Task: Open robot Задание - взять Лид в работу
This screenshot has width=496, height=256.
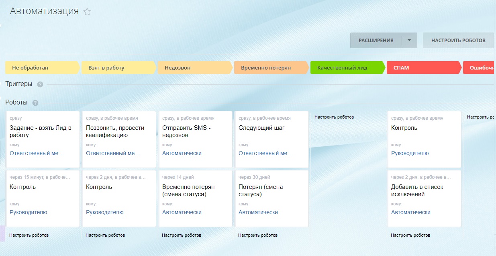Action: click(x=43, y=139)
